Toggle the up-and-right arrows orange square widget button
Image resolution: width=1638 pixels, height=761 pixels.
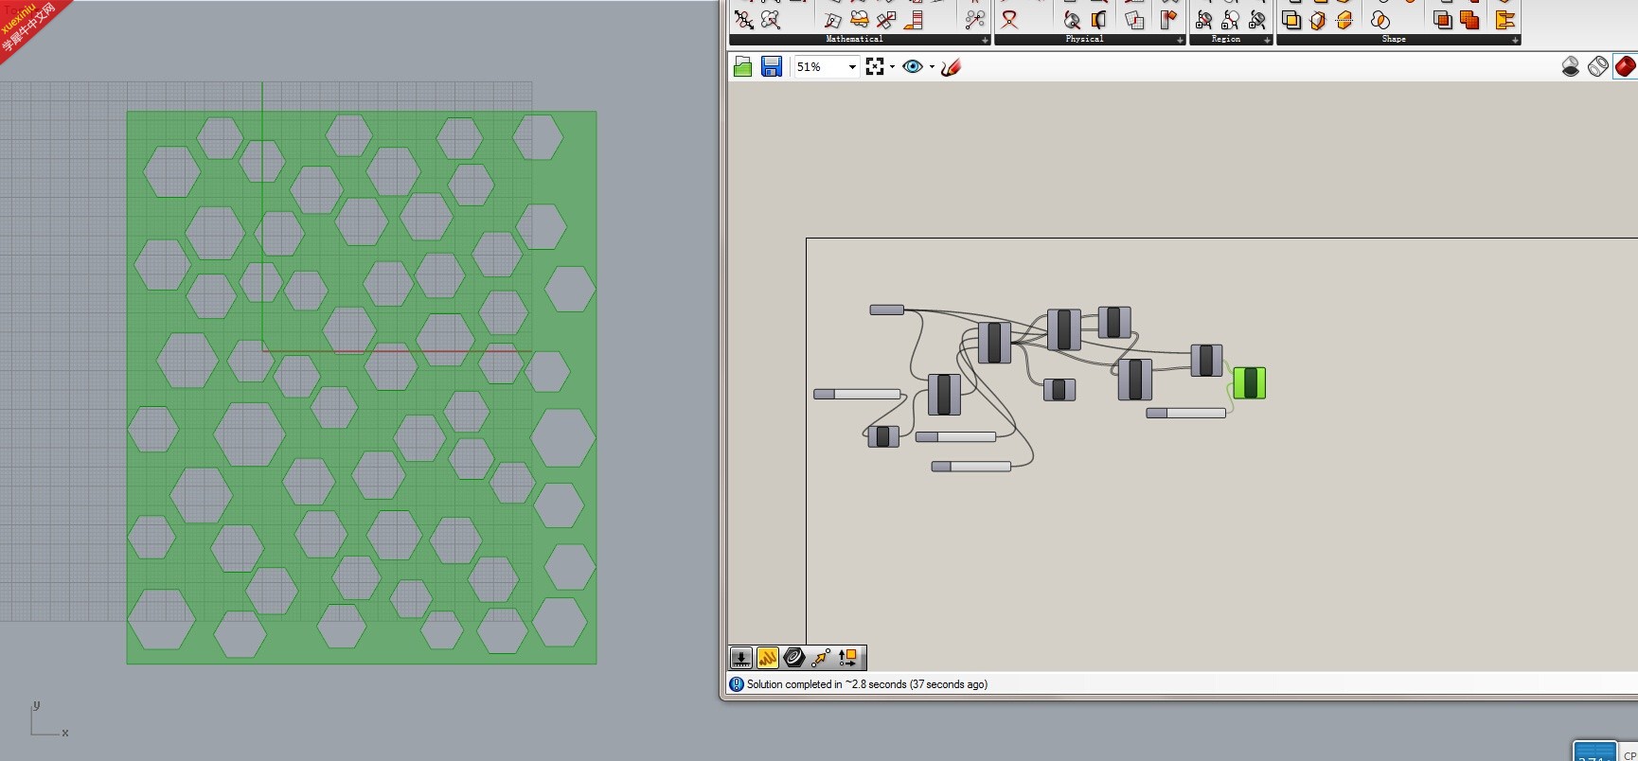tap(847, 658)
